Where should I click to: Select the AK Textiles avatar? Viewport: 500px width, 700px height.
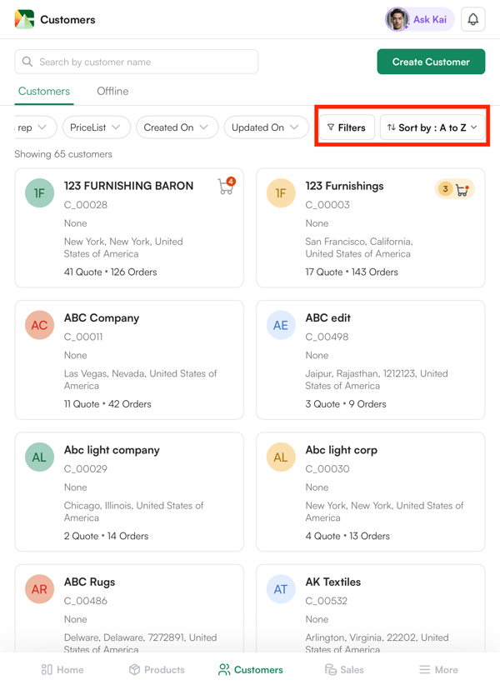(281, 589)
